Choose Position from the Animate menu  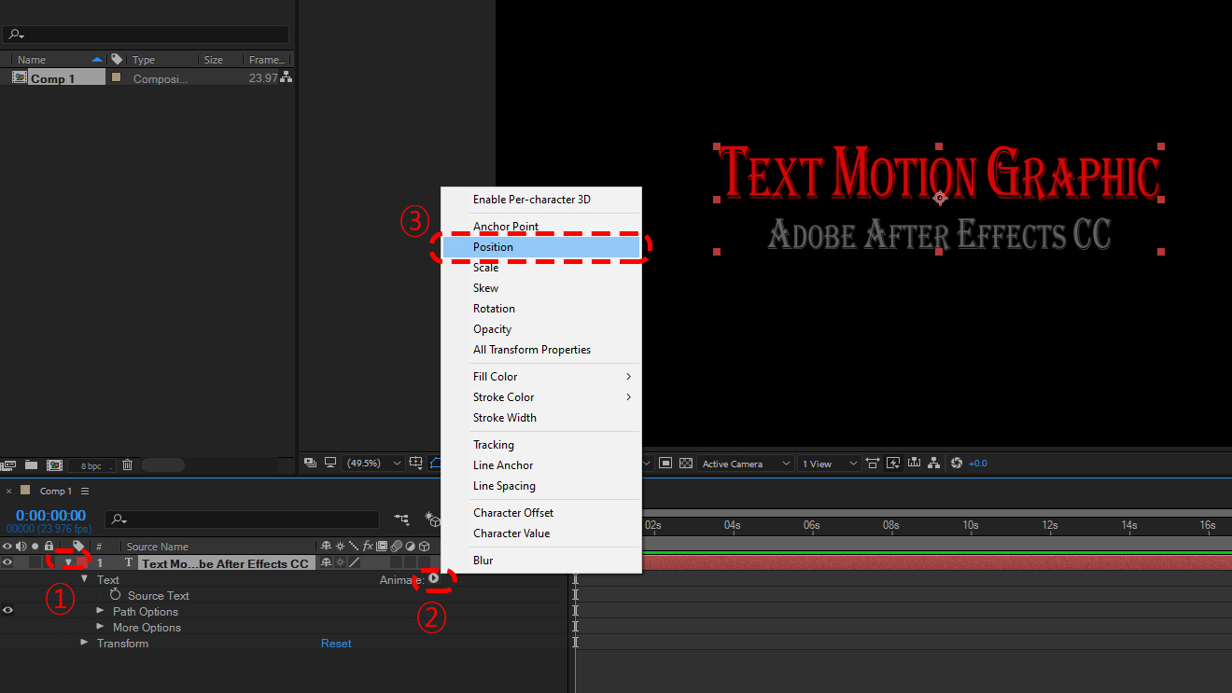click(x=541, y=247)
